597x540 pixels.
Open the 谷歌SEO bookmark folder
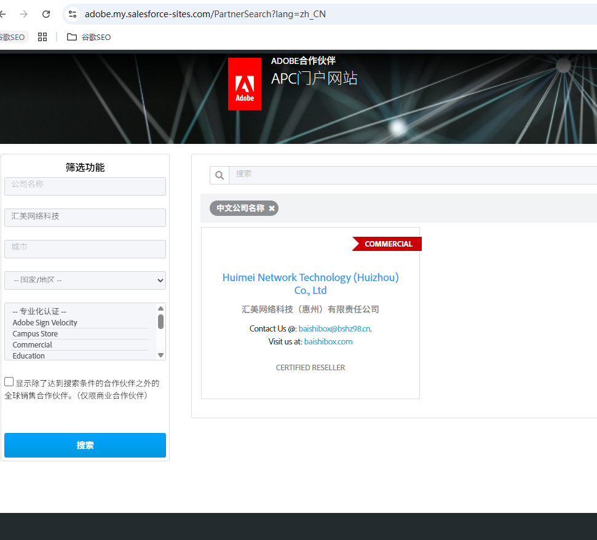(x=89, y=37)
